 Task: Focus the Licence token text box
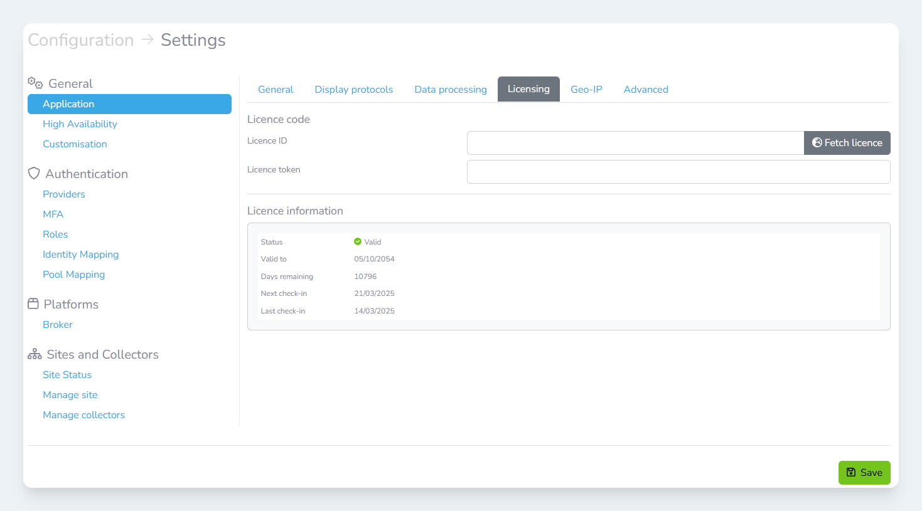(x=678, y=172)
